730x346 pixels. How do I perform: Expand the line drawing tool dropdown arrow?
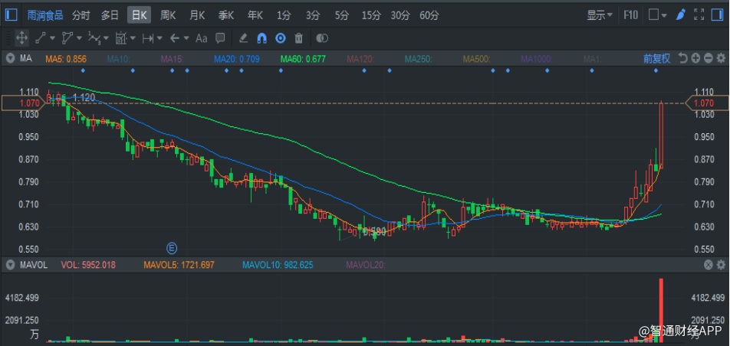52,38
